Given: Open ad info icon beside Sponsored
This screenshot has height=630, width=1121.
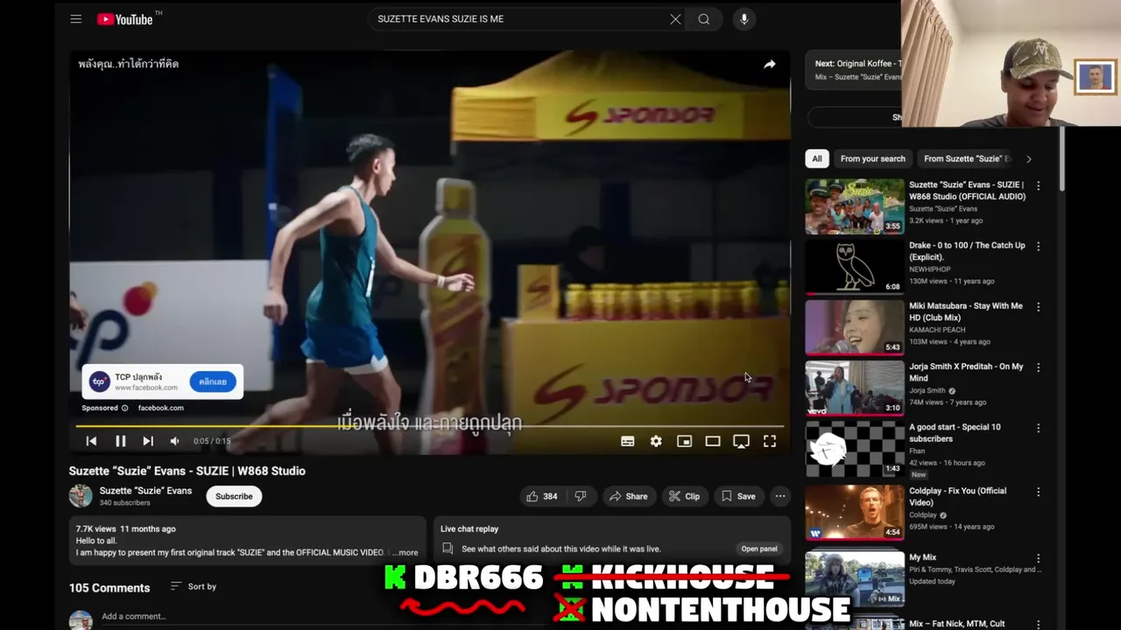Looking at the screenshot, I should (x=124, y=408).
